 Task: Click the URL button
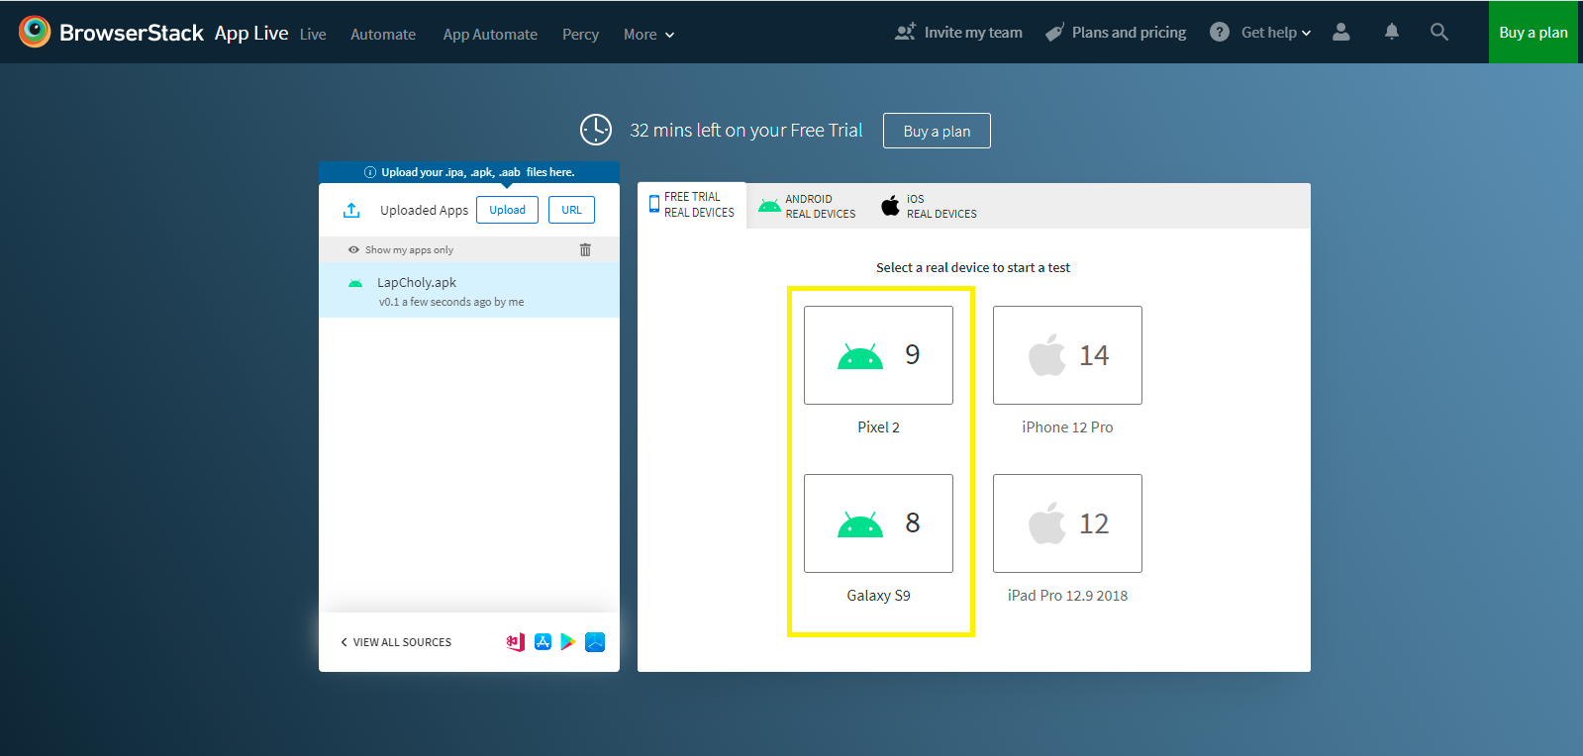[x=571, y=210]
